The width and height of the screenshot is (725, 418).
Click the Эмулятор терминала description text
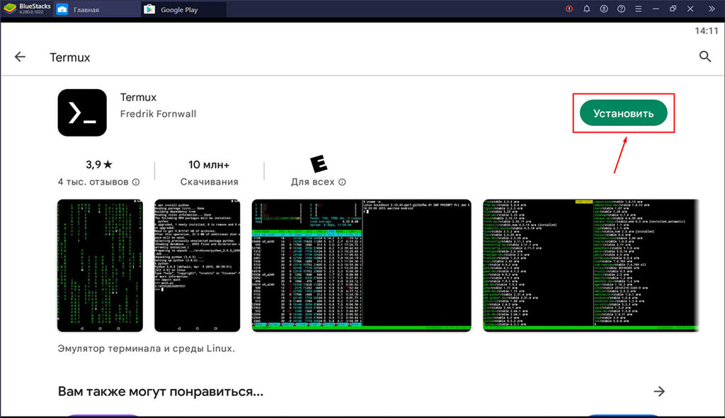146,349
